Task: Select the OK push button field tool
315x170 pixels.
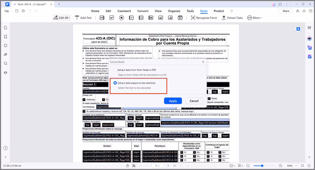Action: tap(151, 18)
